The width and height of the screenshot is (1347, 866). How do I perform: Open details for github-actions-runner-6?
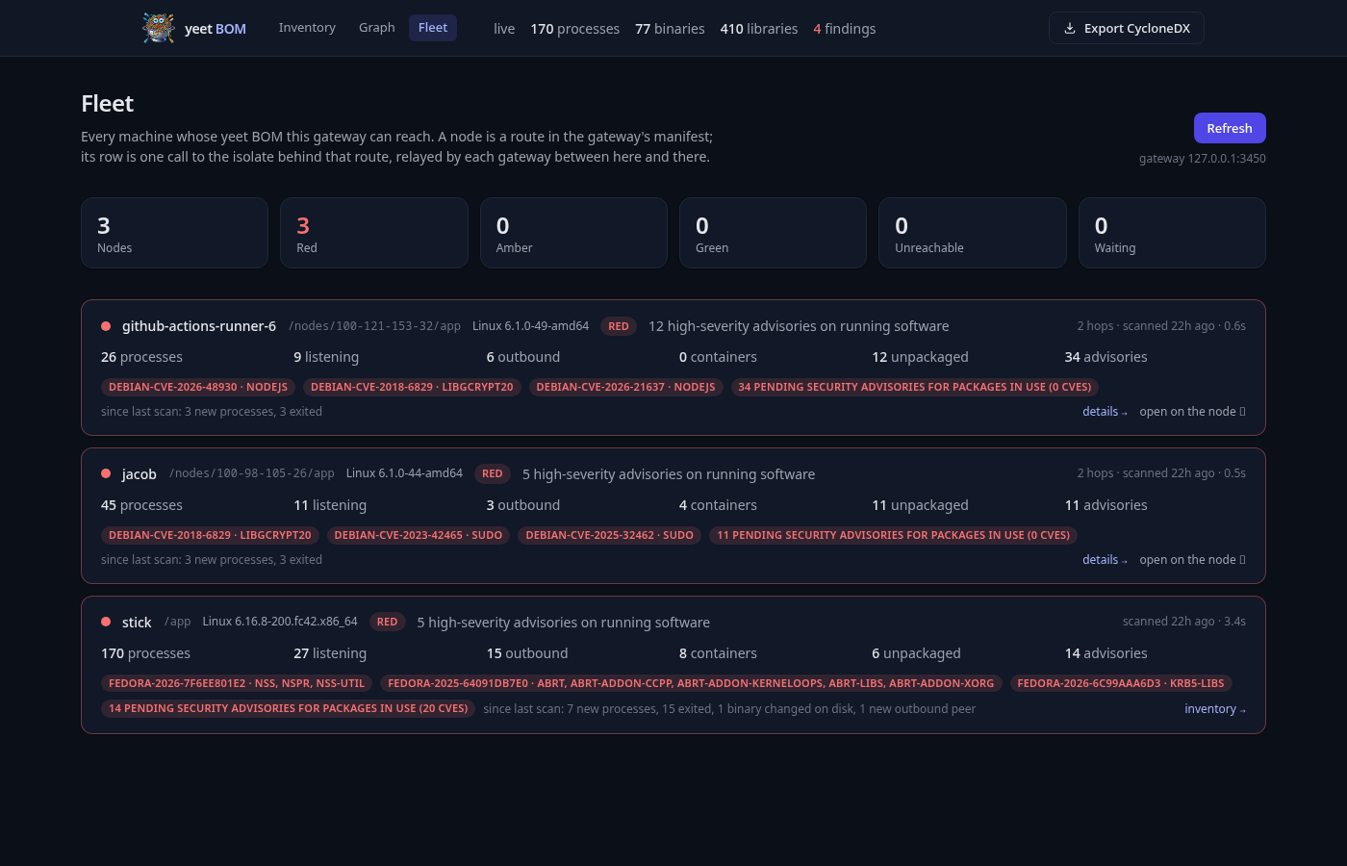pyautogui.click(x=1105, y=411)
